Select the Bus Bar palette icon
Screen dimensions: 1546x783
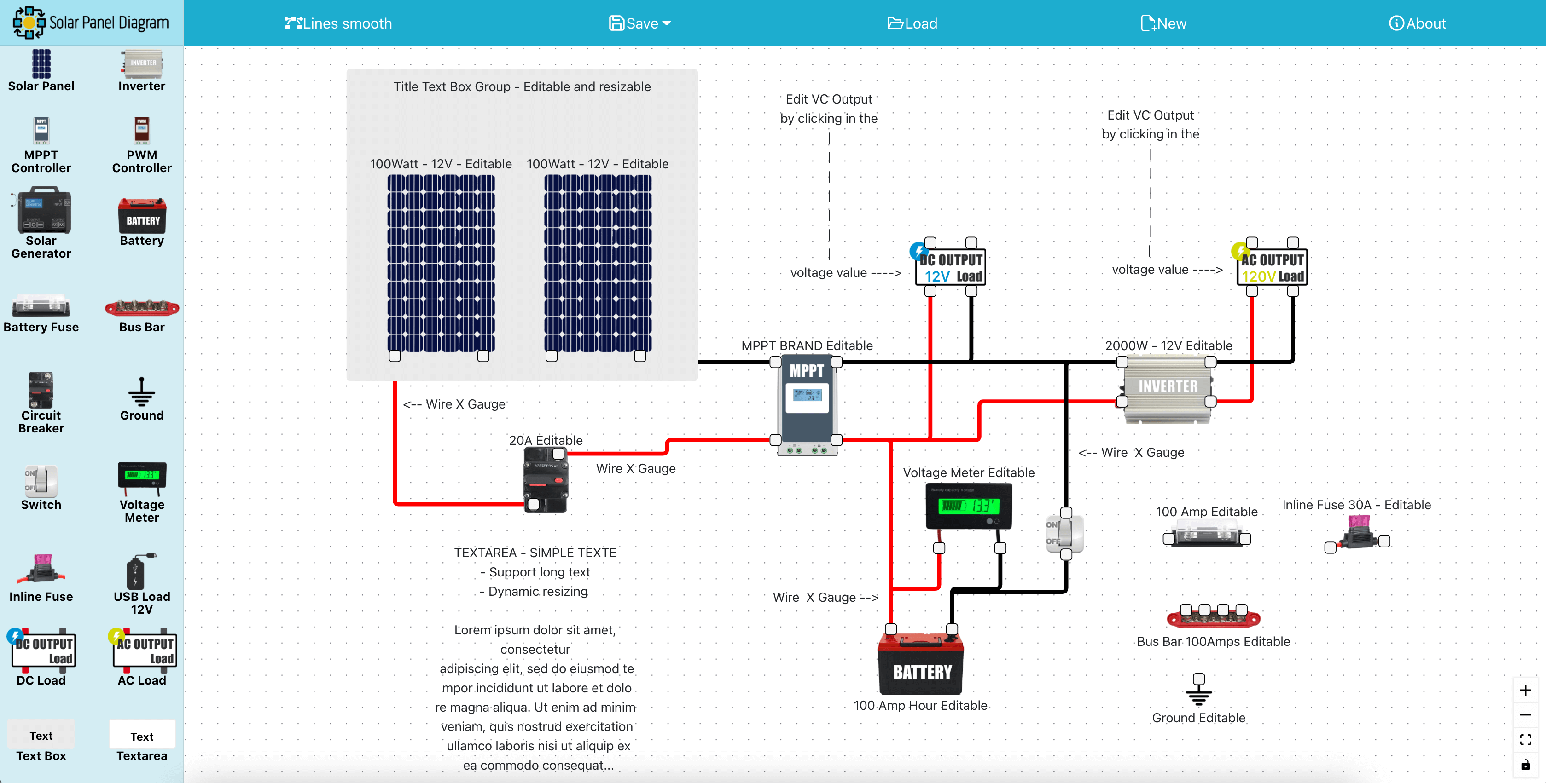pyautogui.click(x=142, y=308)
